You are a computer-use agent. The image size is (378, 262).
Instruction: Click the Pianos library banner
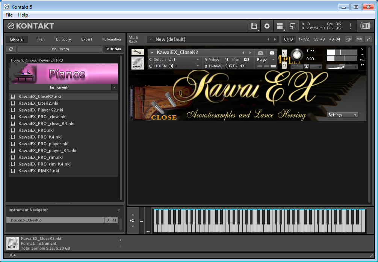click(x=64, y=74)
